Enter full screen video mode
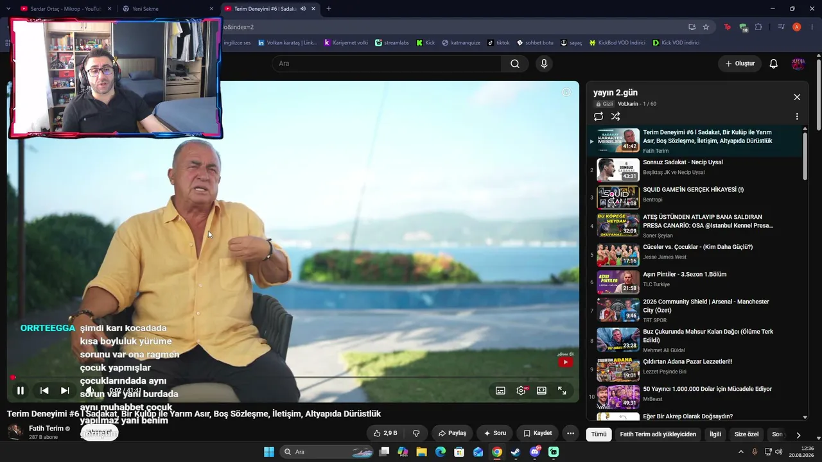822x462 pixels. [562, 390]
